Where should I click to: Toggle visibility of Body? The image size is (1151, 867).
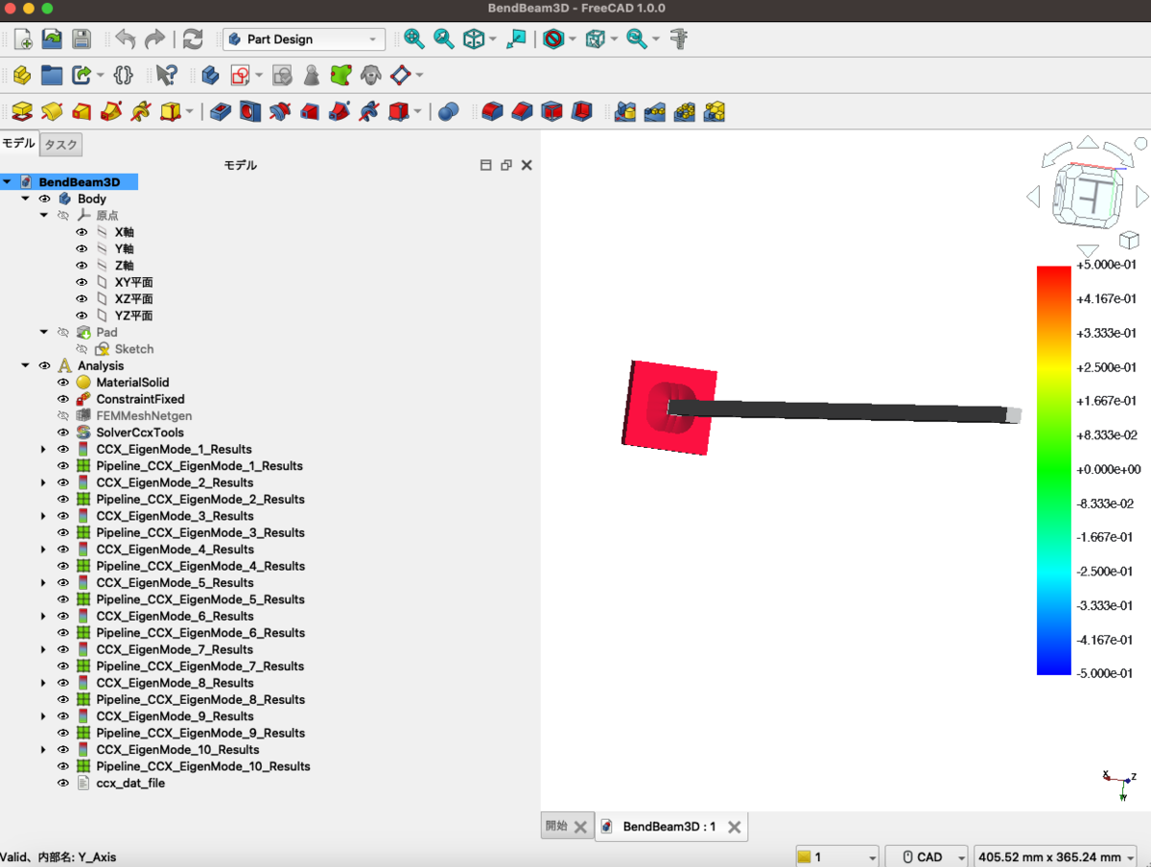tap(44, 199)
